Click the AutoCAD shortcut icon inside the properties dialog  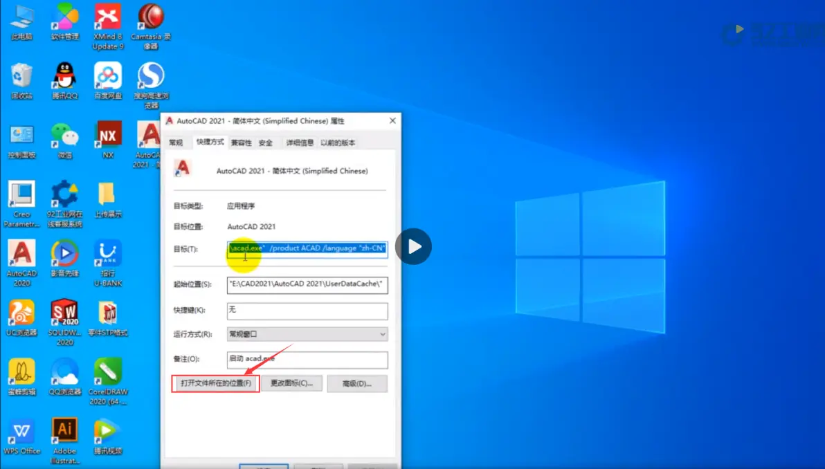[183, 168]
